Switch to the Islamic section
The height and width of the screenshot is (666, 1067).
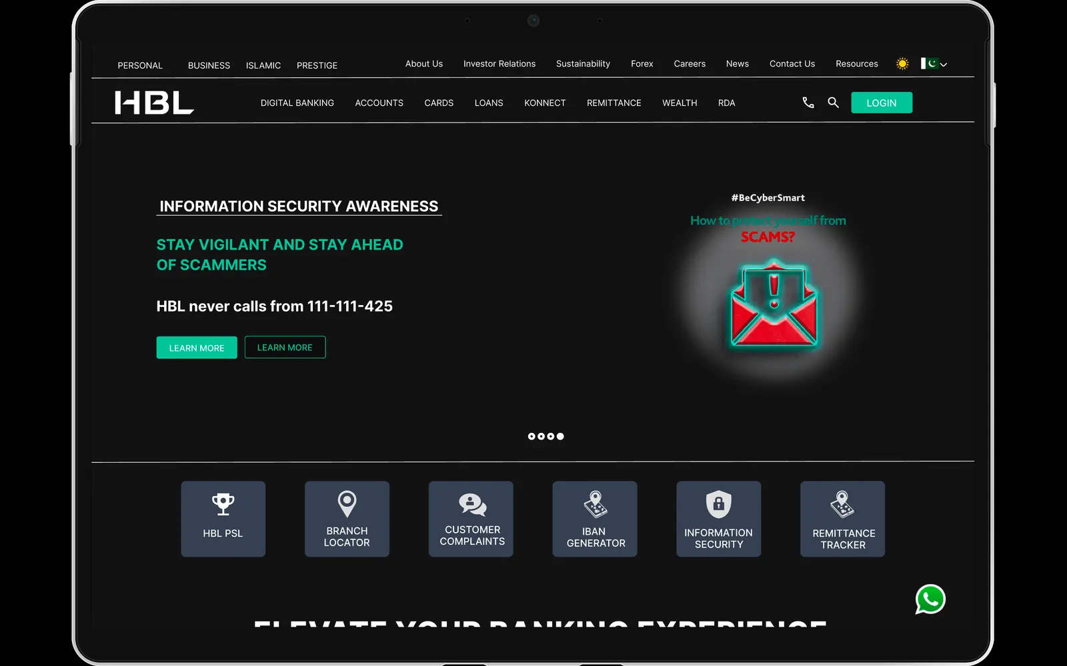click(x=263, y=65)
